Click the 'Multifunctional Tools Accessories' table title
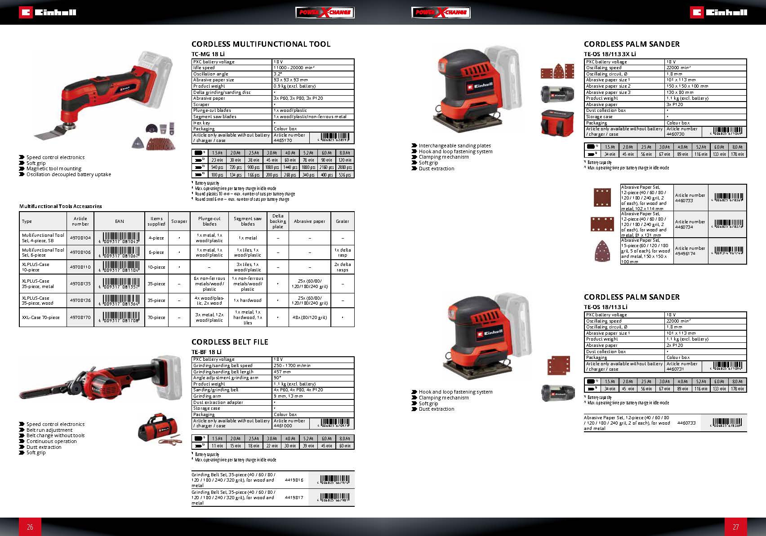Image resolution: width=766 pixels, height=536 pixels. [61, 206]
